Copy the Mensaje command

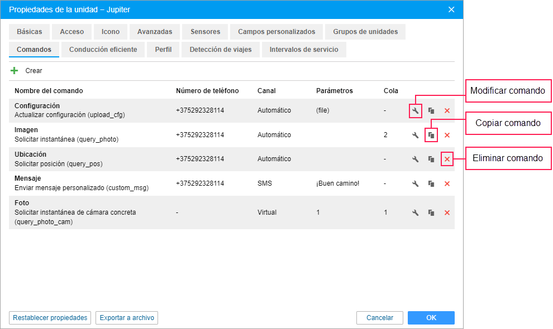(431, 183)
